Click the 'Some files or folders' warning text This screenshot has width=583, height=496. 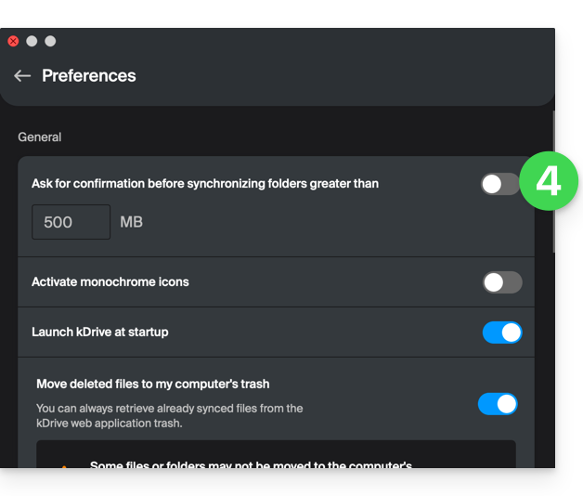pos(251,464)
